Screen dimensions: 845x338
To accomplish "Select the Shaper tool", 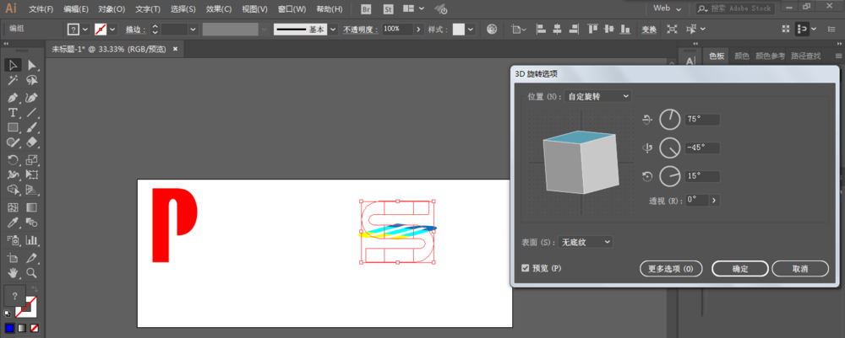I will click(x=13, y=142).
